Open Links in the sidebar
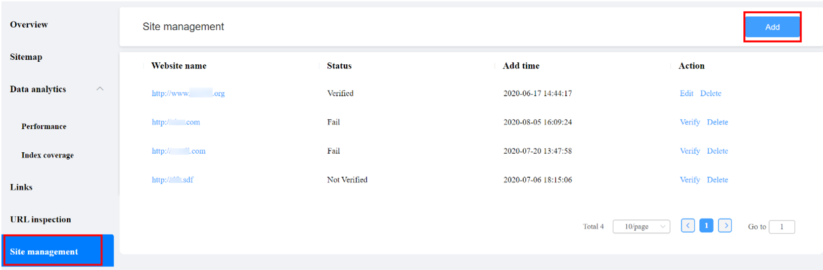Image resolution: width=823 pixels, height=270 pixels. 21,187
